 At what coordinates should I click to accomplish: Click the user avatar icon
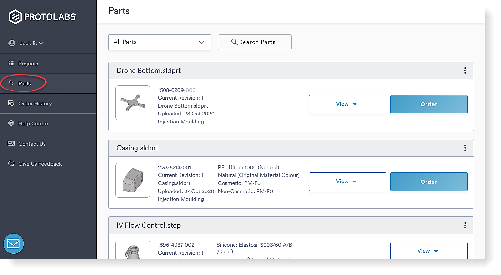pyautogui.click(x=12, y=43)
